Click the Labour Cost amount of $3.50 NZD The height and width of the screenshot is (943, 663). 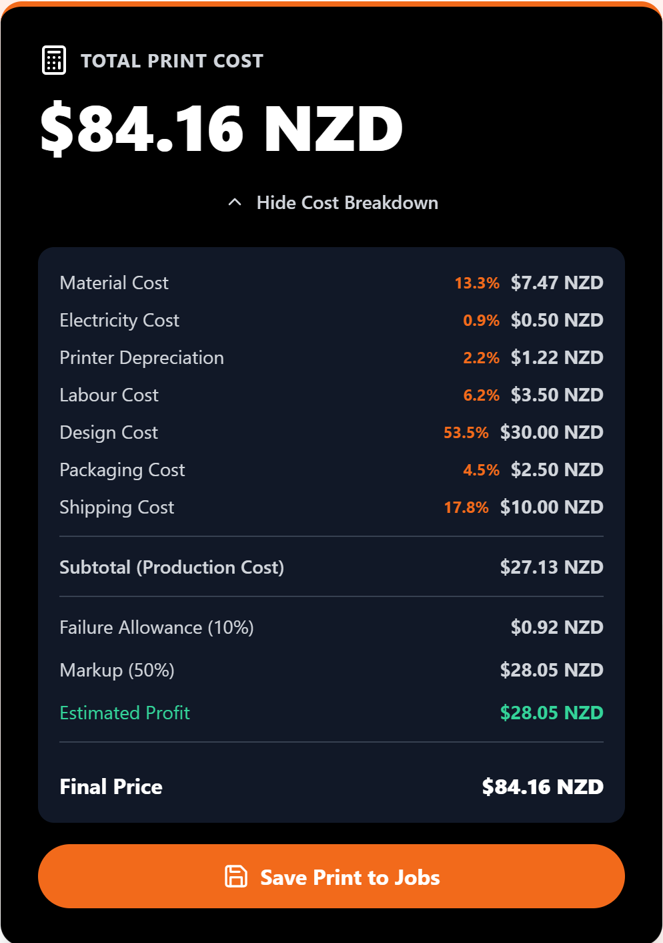tap(557, 395)
